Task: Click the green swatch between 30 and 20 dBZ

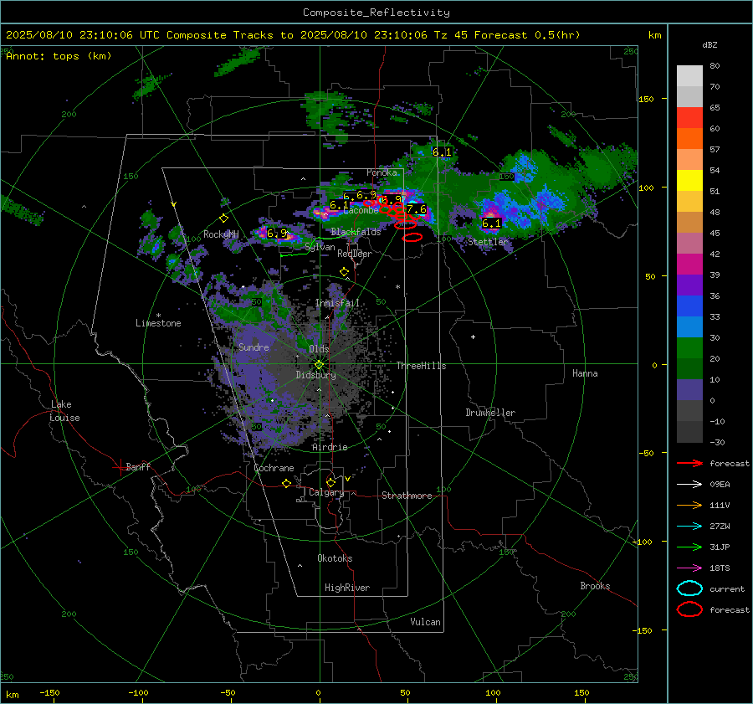Action: point(689,348)
